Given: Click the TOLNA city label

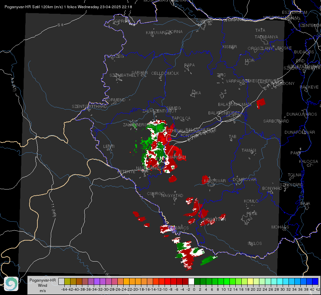Looking at the screenshot, I should click(295, 175).
